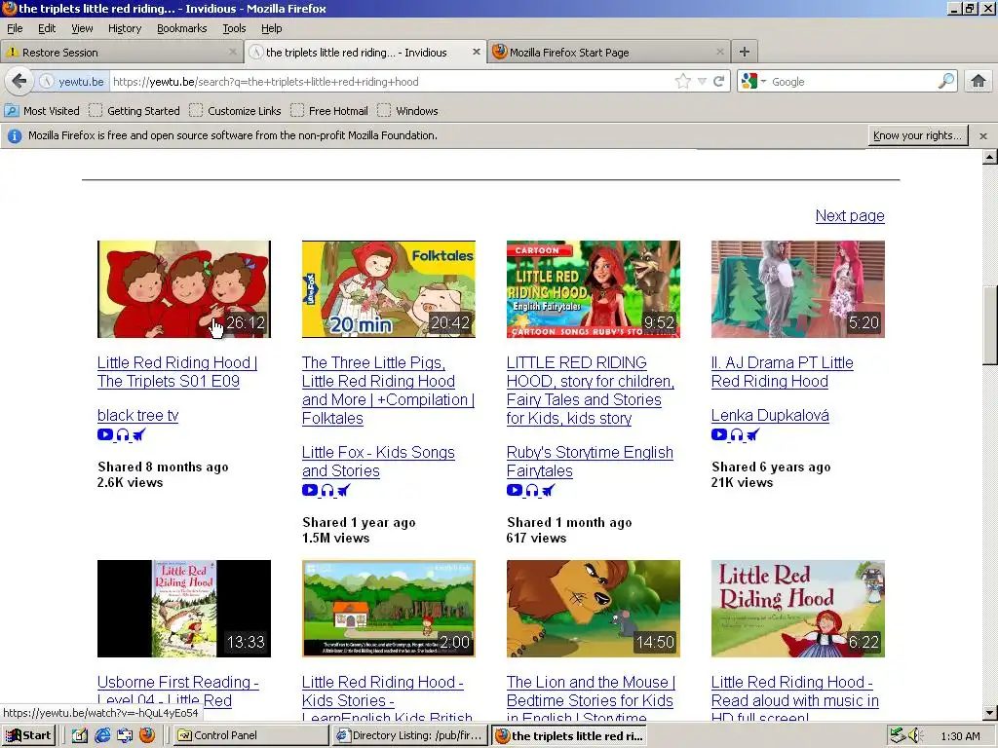Open Ruby's Storytime English Fairytales channel link

(590, 461)
